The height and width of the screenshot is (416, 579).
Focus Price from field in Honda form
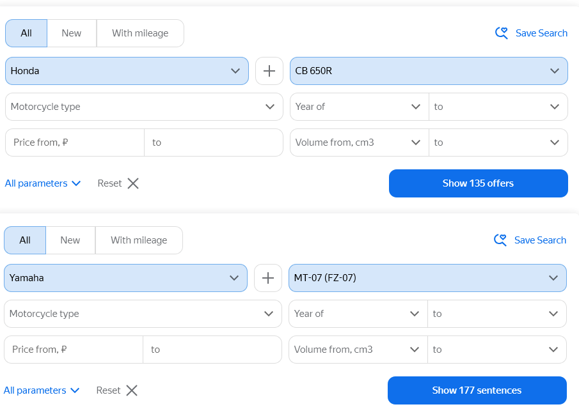click(75, 143)
